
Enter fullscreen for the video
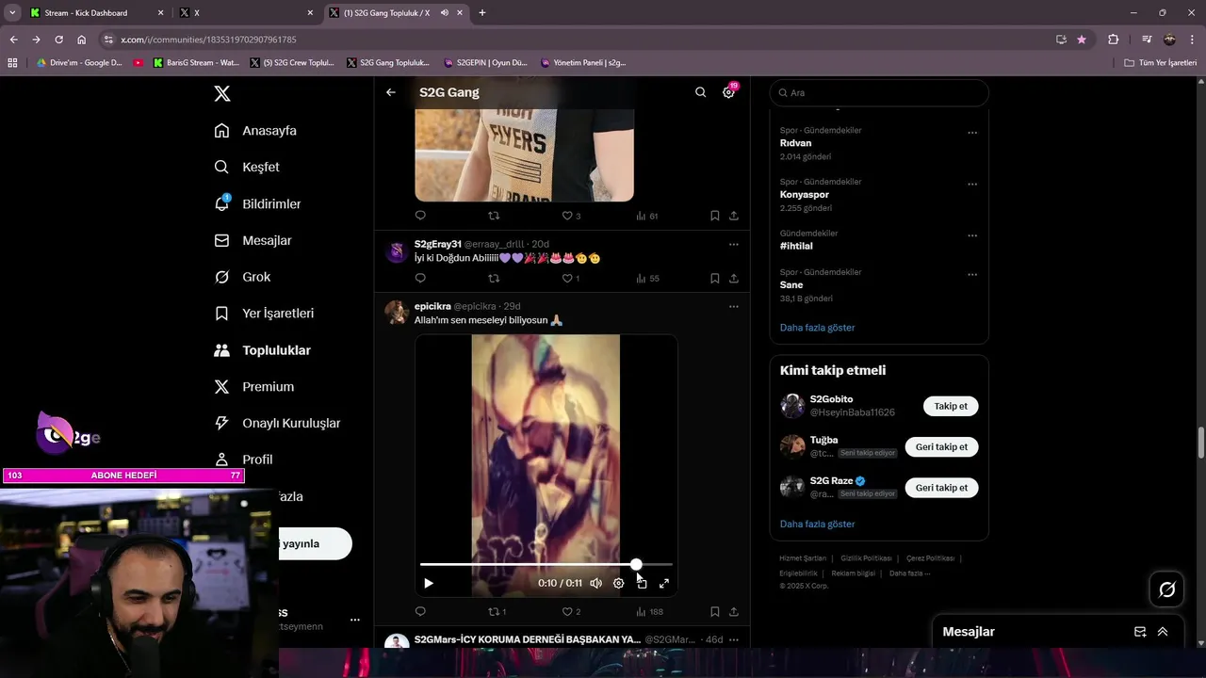(664, 583)
